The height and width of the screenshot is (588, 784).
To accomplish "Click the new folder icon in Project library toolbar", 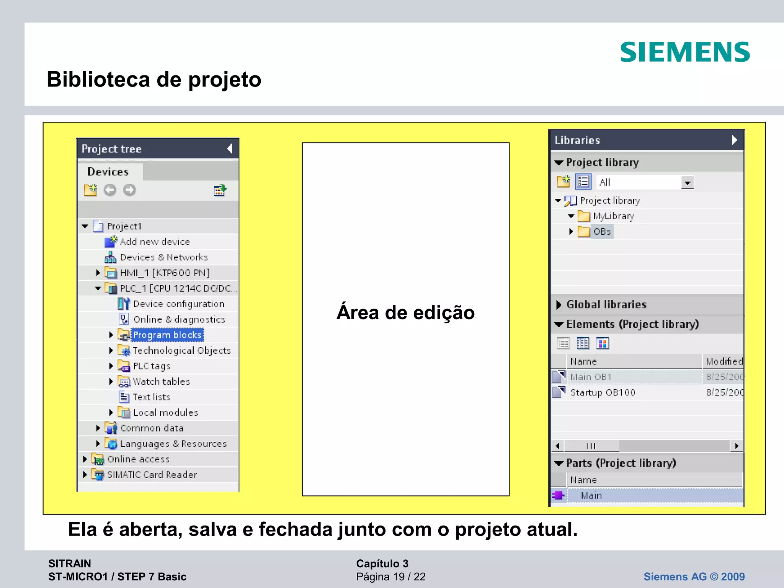I will point(563,181).
